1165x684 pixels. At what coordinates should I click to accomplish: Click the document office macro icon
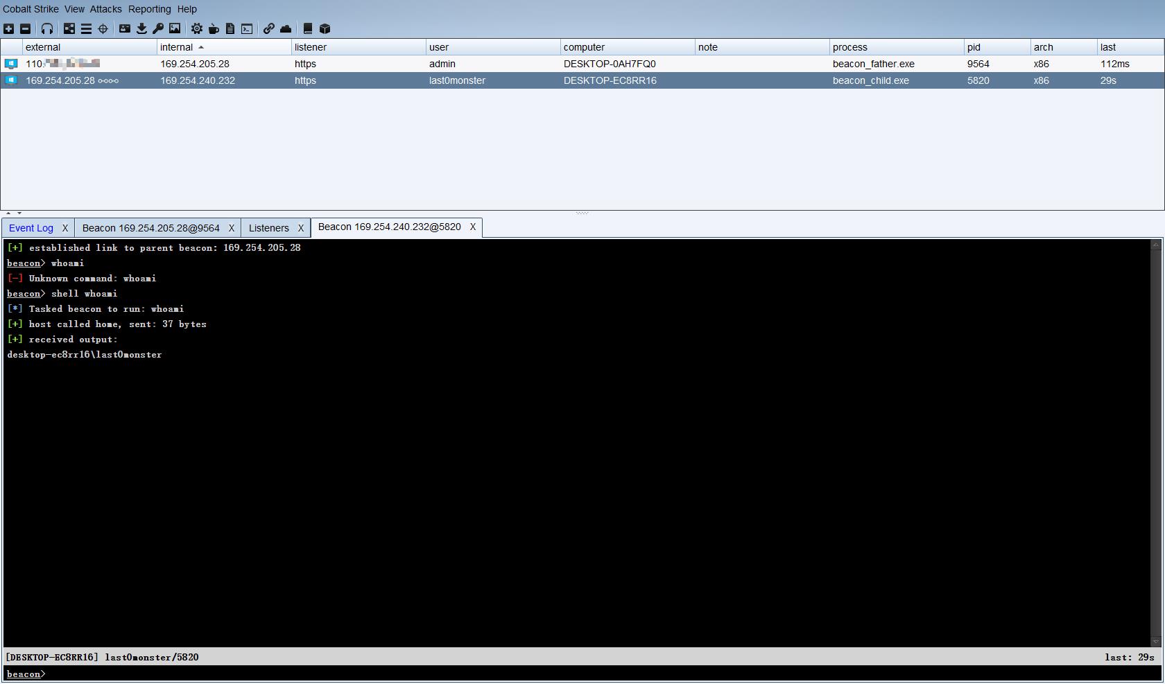230,28
